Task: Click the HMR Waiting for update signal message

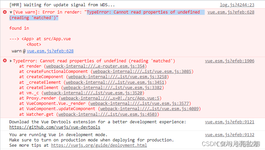Action: click(x=62, y=5)
